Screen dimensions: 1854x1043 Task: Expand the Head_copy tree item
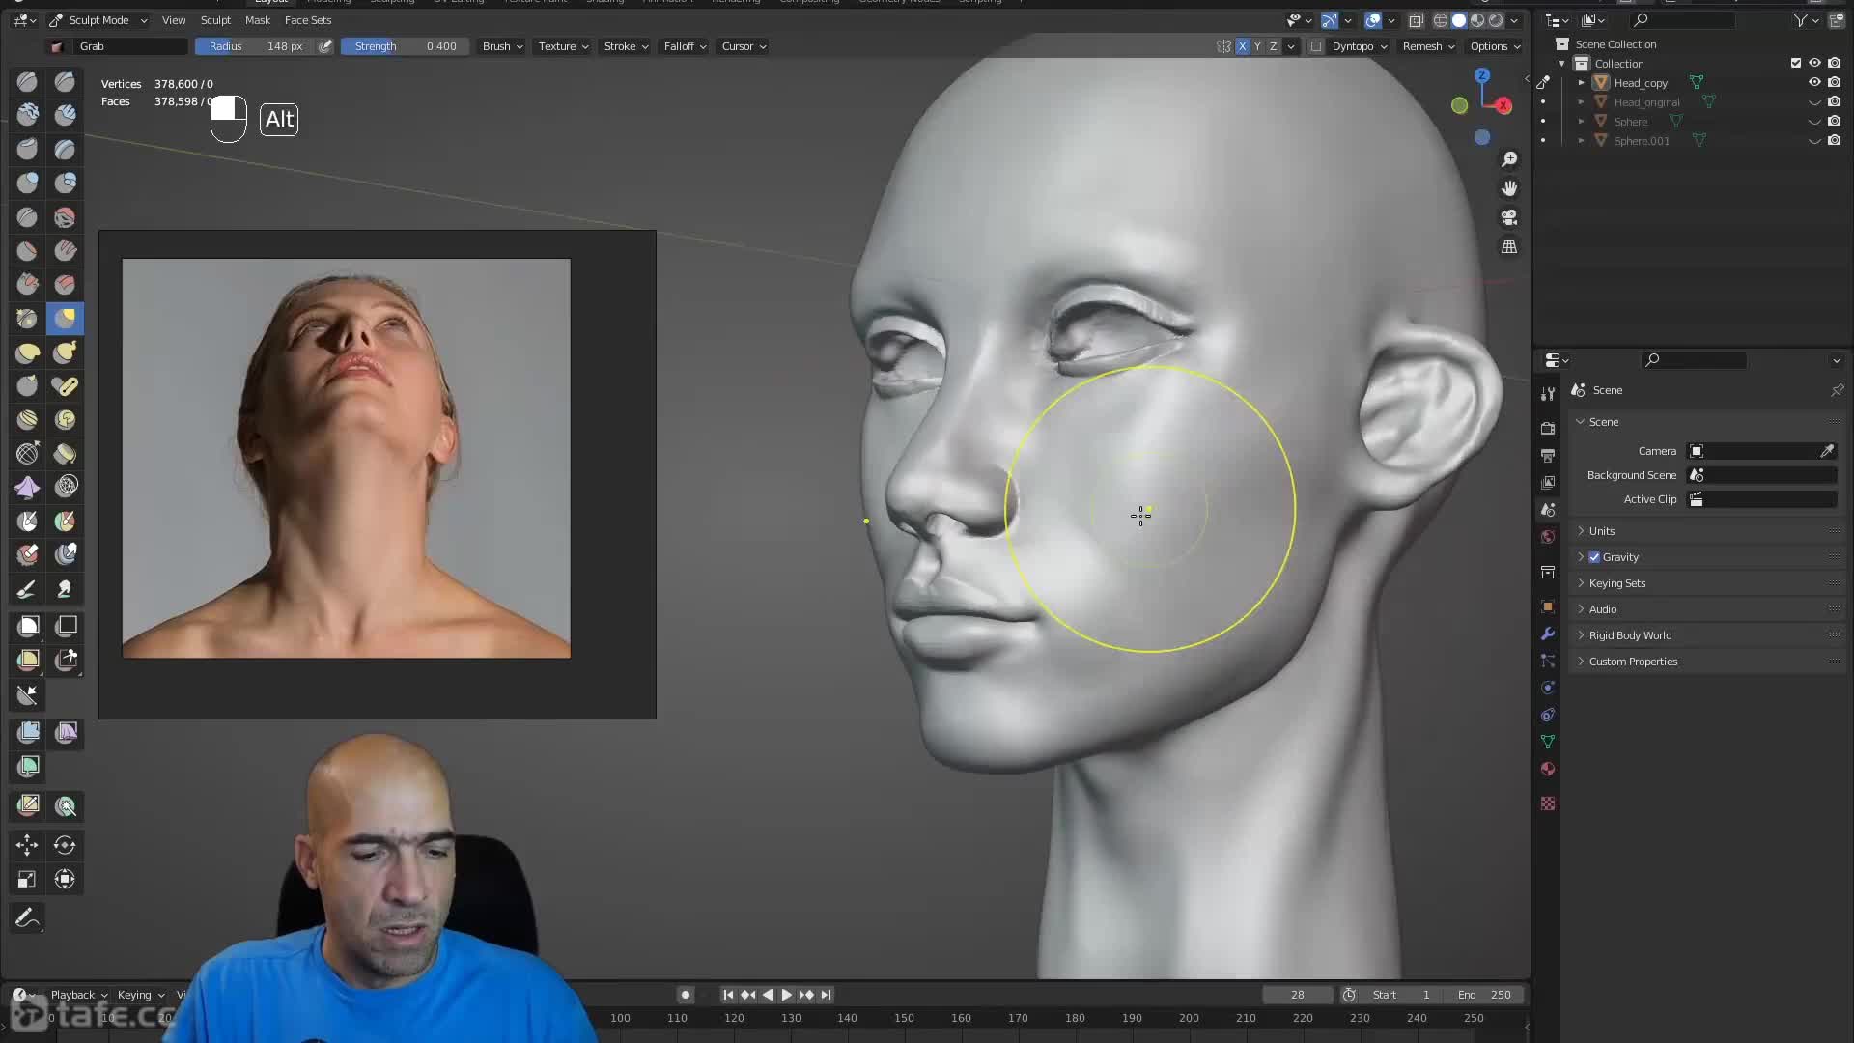1581,83
